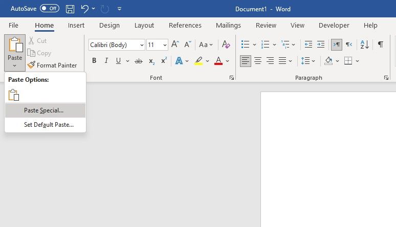Screen dimensions: 396x227
Task: Click the Save icon in title bar
Action: (x=70, y=9)
